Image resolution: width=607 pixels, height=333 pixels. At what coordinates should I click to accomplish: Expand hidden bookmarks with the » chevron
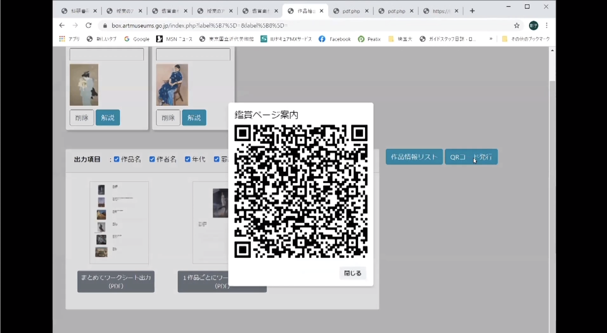tap(491, 39)
